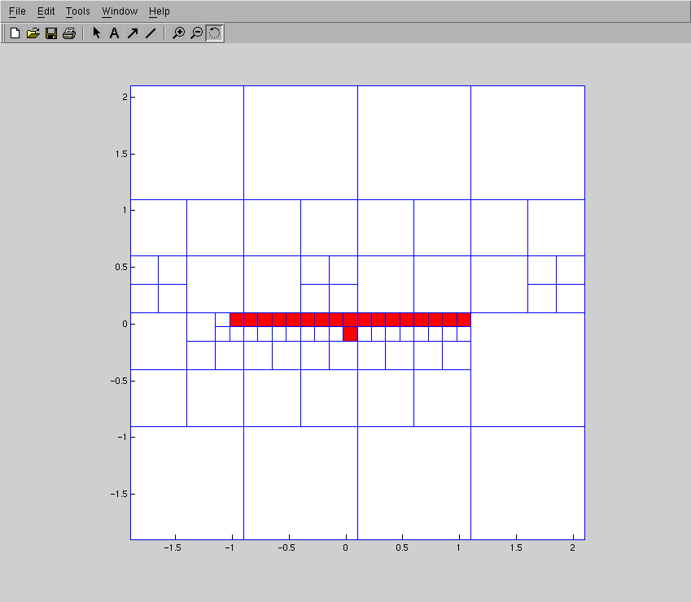Select the Insert Text 'A' tool

pyautogui.click(x=114, y=33)
